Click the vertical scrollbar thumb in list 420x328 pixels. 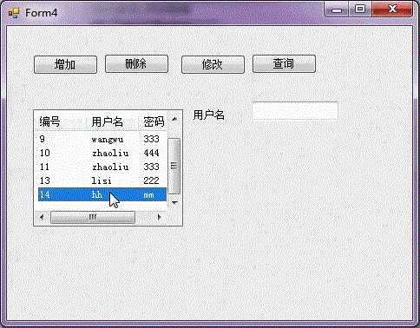pos(174,166)
